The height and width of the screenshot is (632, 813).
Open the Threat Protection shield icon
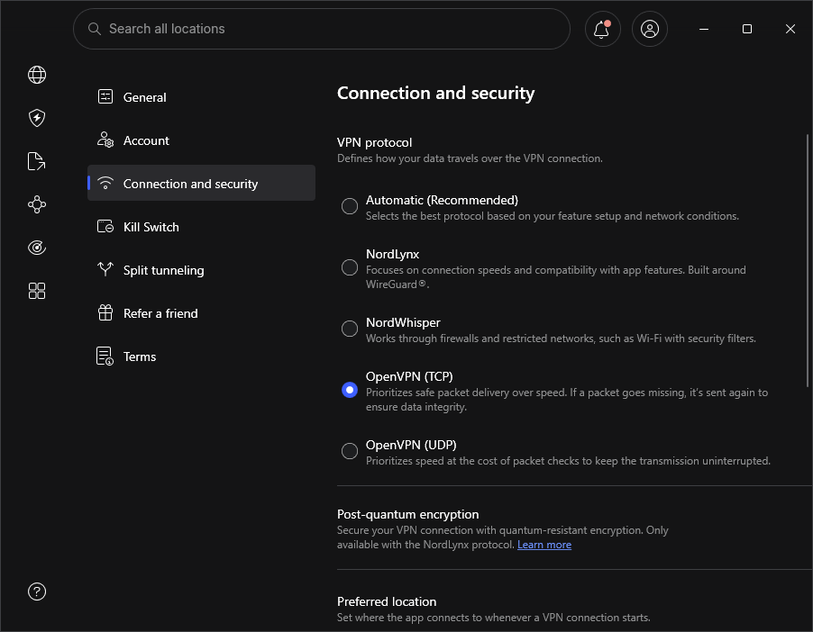pyautogui.click(x=37, y=118)
